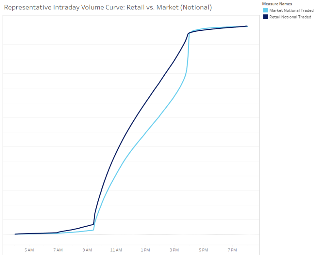The width and height of the screenshot is (316, 257).
Task: Click the chart title text
Action: coord(108,8)
